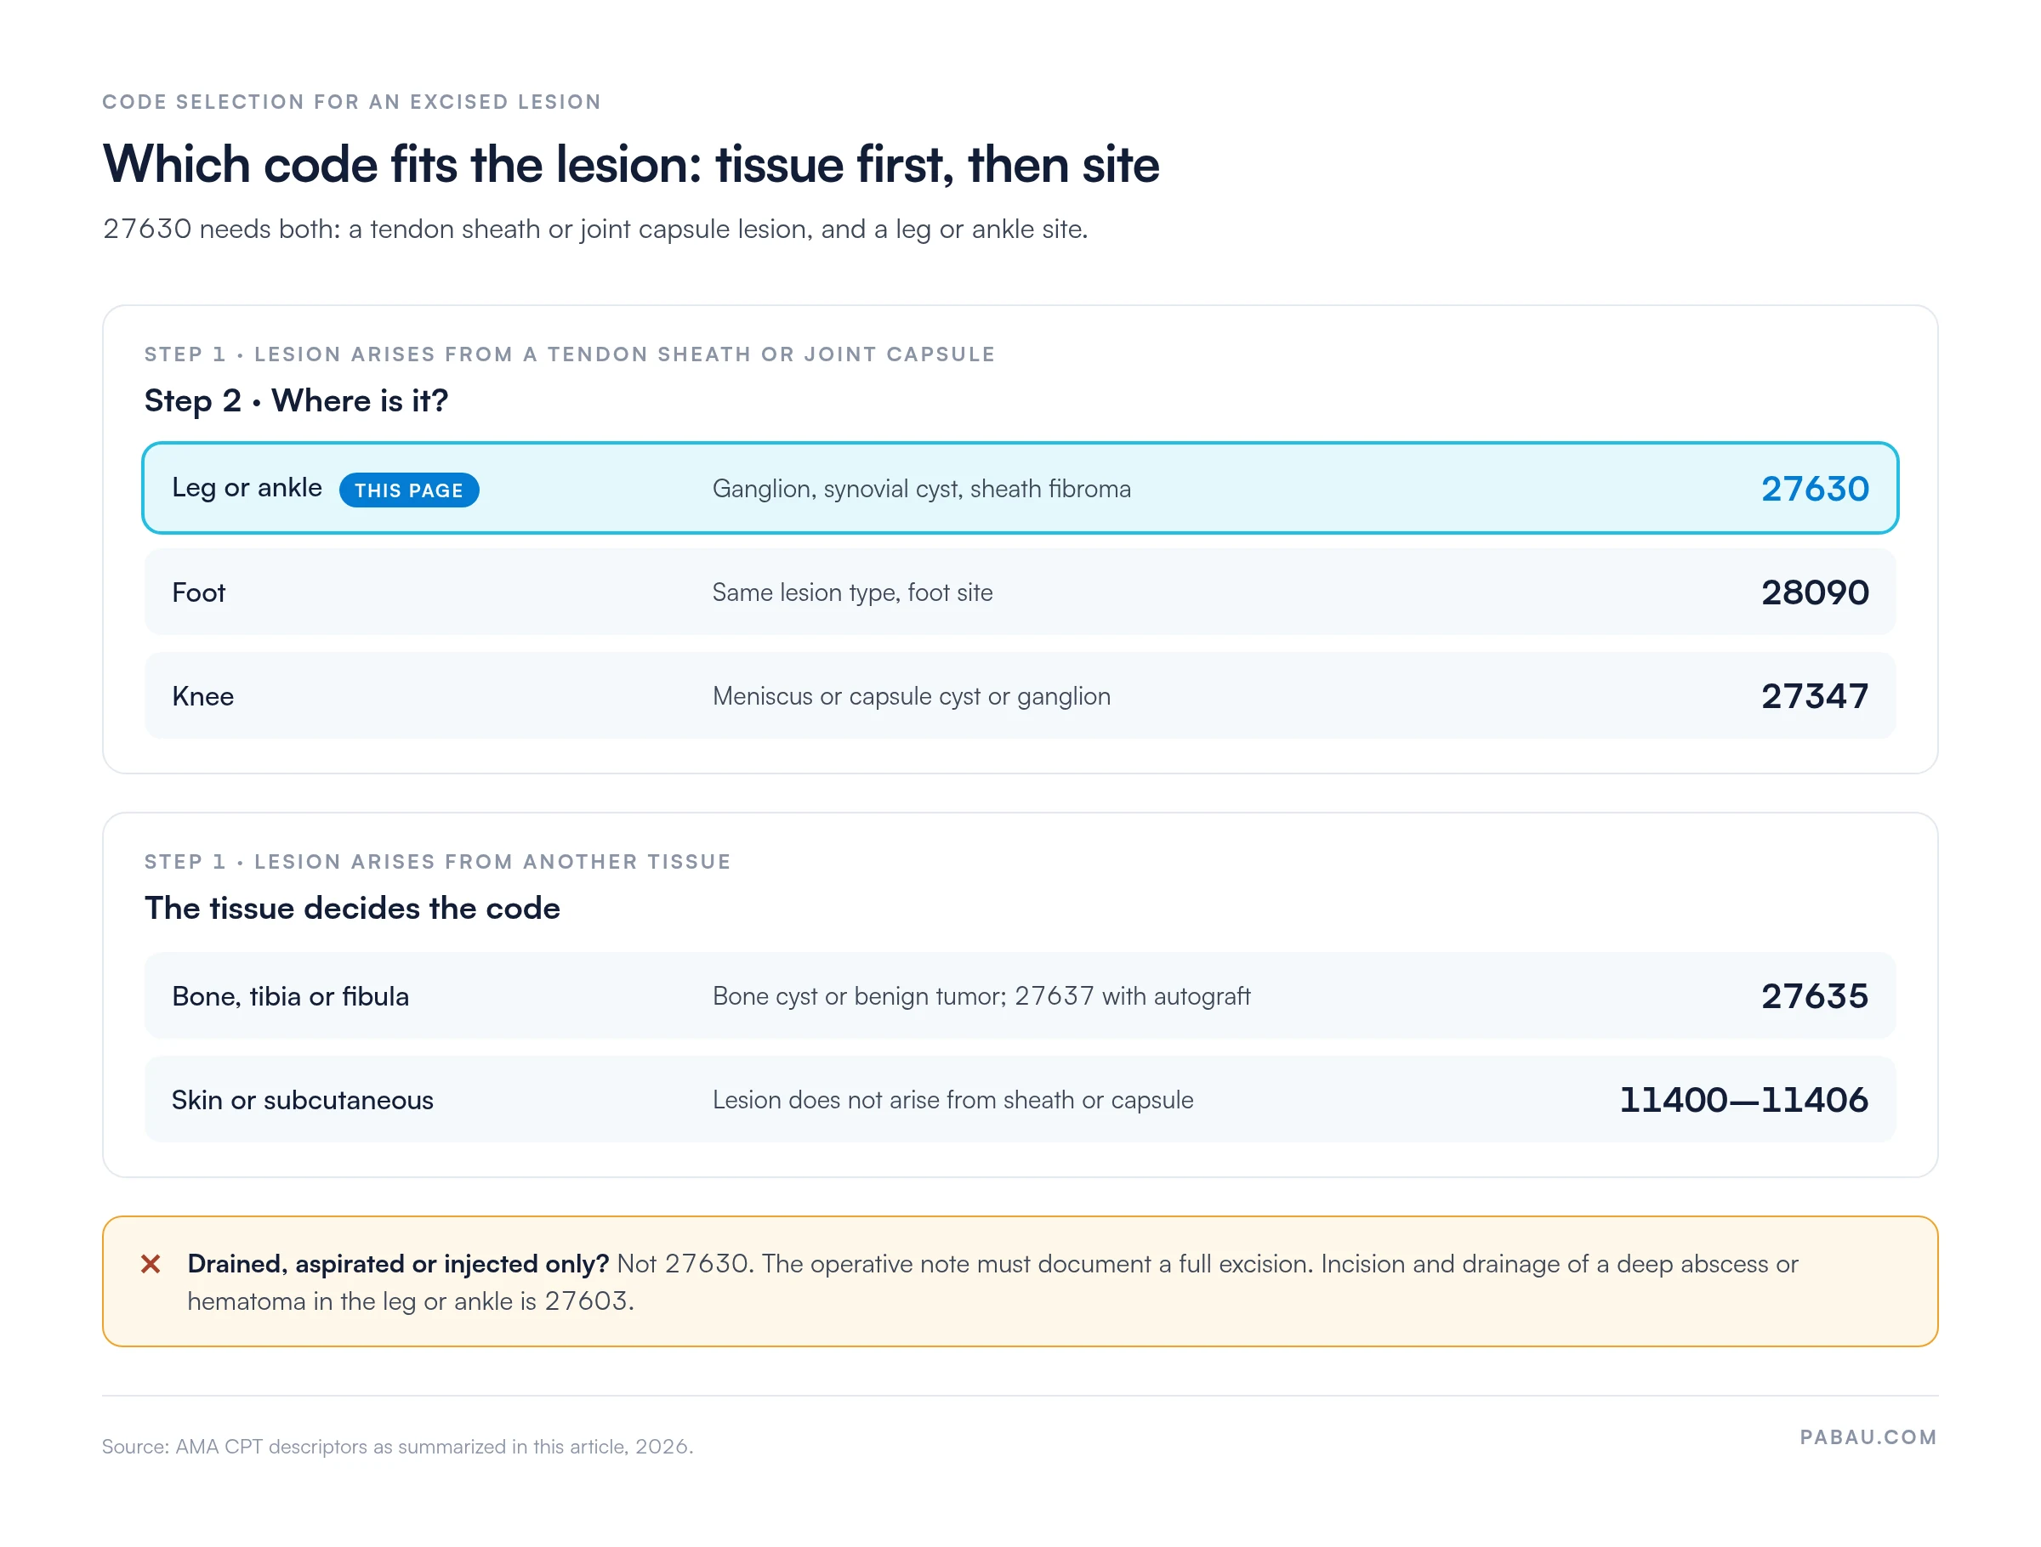The height and width of the screenshot is (1547, 2041).
Task: Click the Drained, aspirated or injected only warning
Action: [x=1020, y=1281]
